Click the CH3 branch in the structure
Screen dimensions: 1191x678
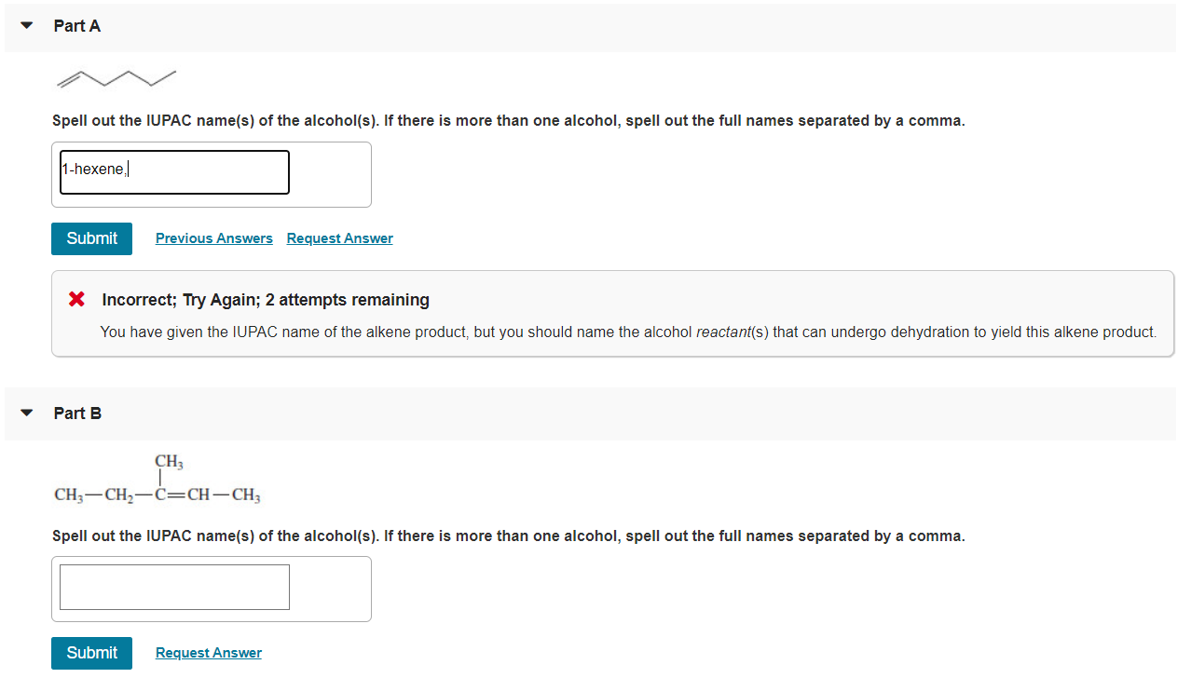point(168,462)
